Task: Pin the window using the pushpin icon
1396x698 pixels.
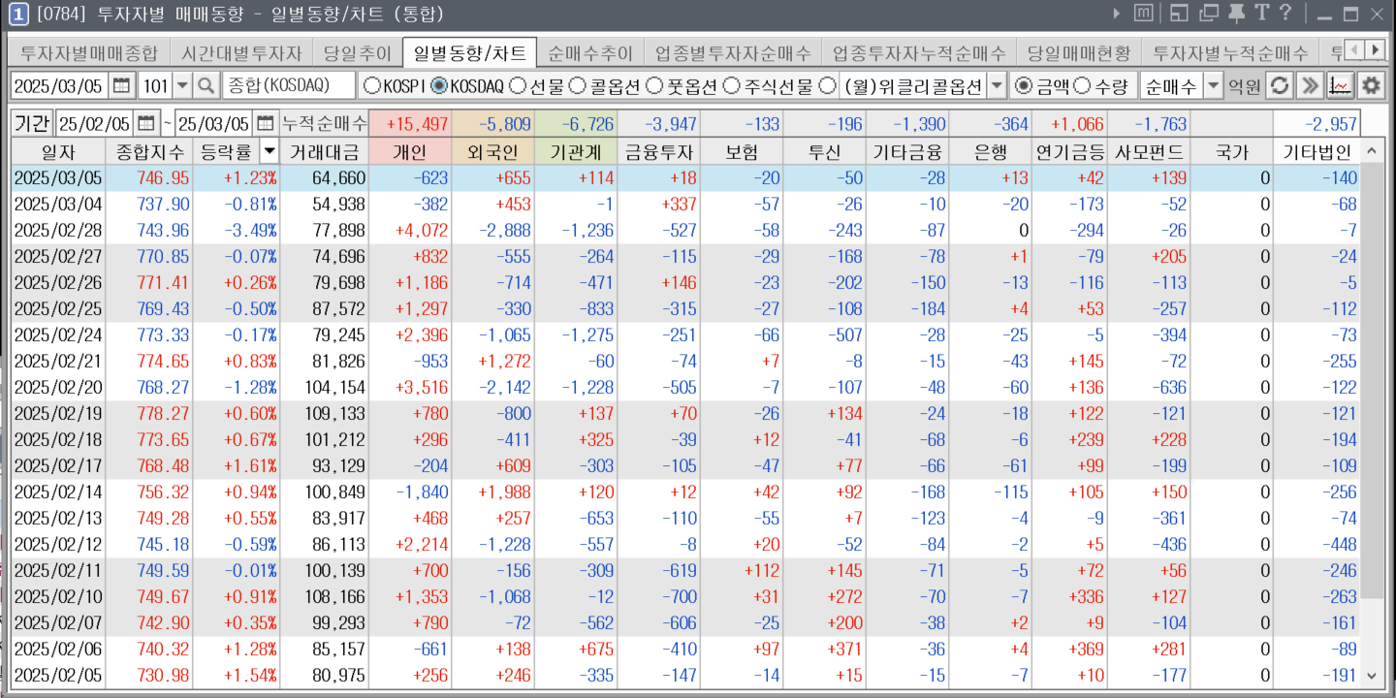Action: pyautogui.click(x=1236, y=13)
